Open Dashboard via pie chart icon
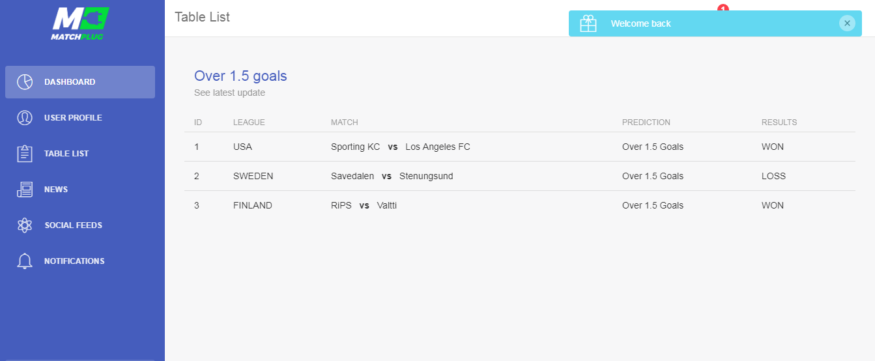 (x=25, y=82)
